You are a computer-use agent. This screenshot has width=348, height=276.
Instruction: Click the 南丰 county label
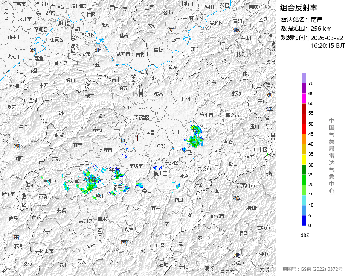[x=169, y=224]
